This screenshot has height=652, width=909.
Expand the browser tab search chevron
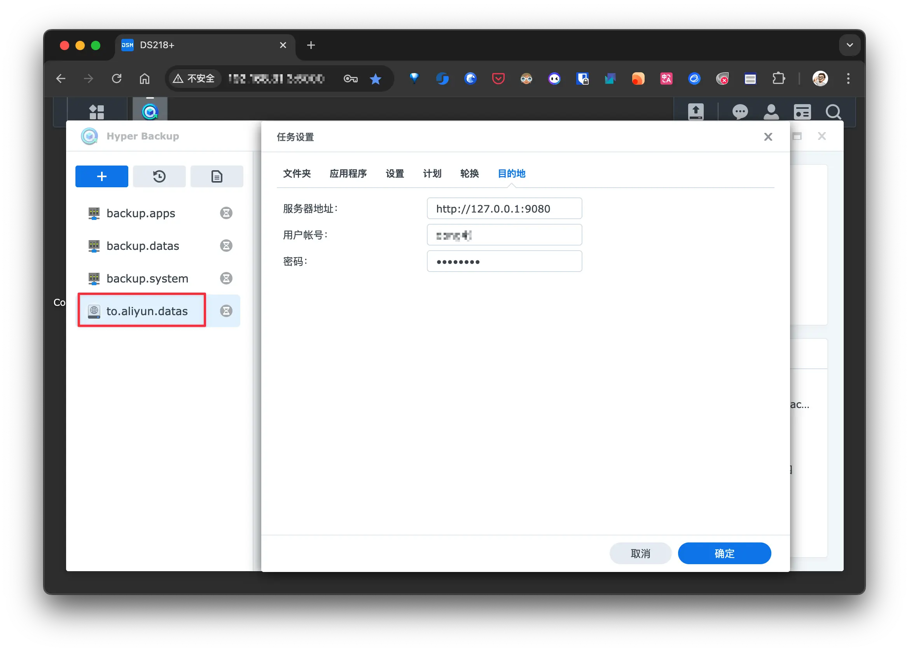pyautogui.click(x=849, y=45)
